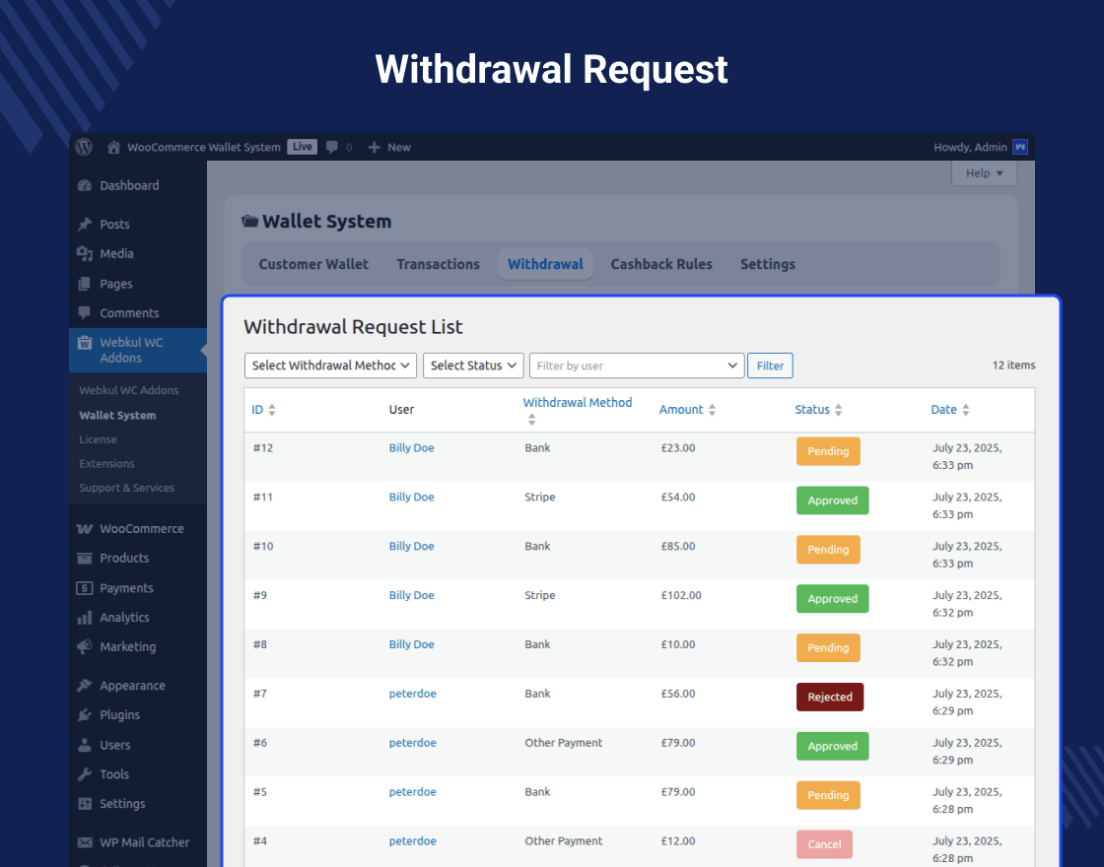This screenshot has width=1104, height=867.
Task: Open the Wallet System submenu item
Action: 117,415
